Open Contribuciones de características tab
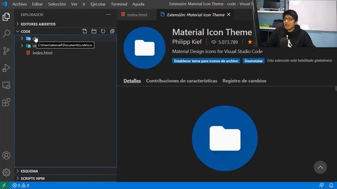 tap(181, 81)
